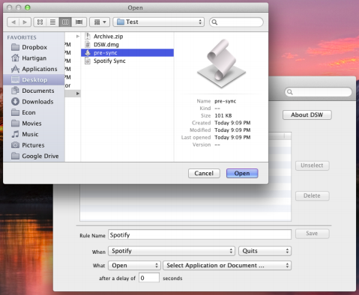Go back with the left arrow button

tap(13, 22)
